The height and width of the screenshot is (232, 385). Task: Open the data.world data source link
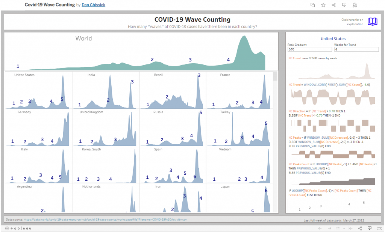click(x=105, y=220)
